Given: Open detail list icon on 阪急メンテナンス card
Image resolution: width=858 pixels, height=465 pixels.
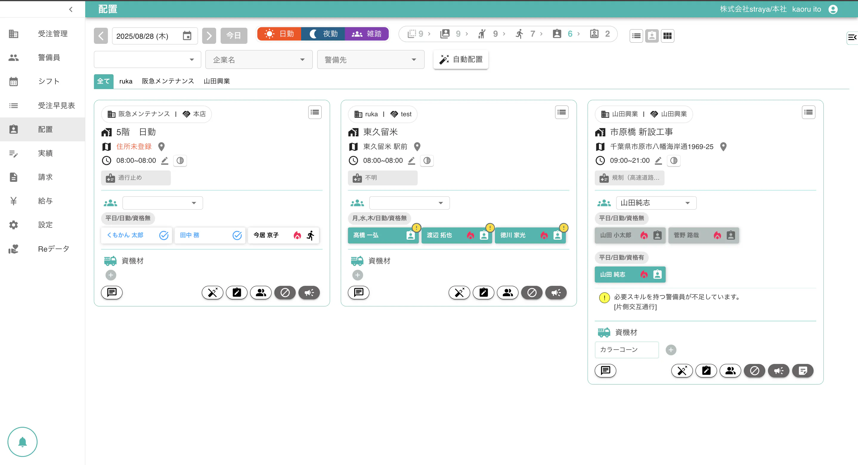Looking at the screenshot, I should pos(315,112).
